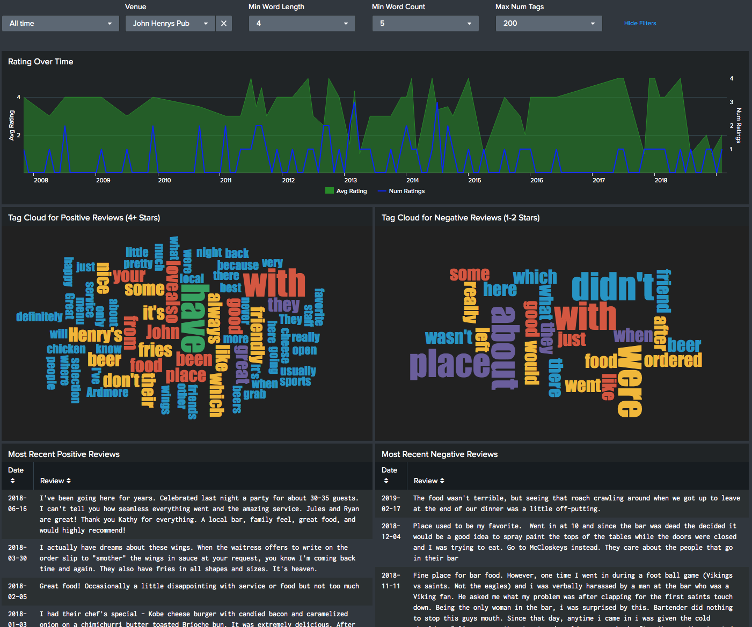Select the 2018-11-11 negative review row

(x=561, y=597)
